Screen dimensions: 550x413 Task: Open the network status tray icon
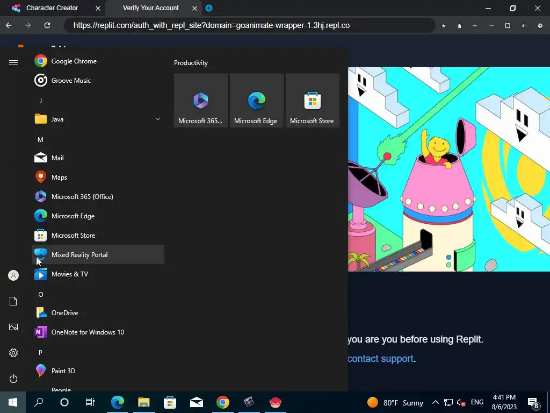point(448,402)
